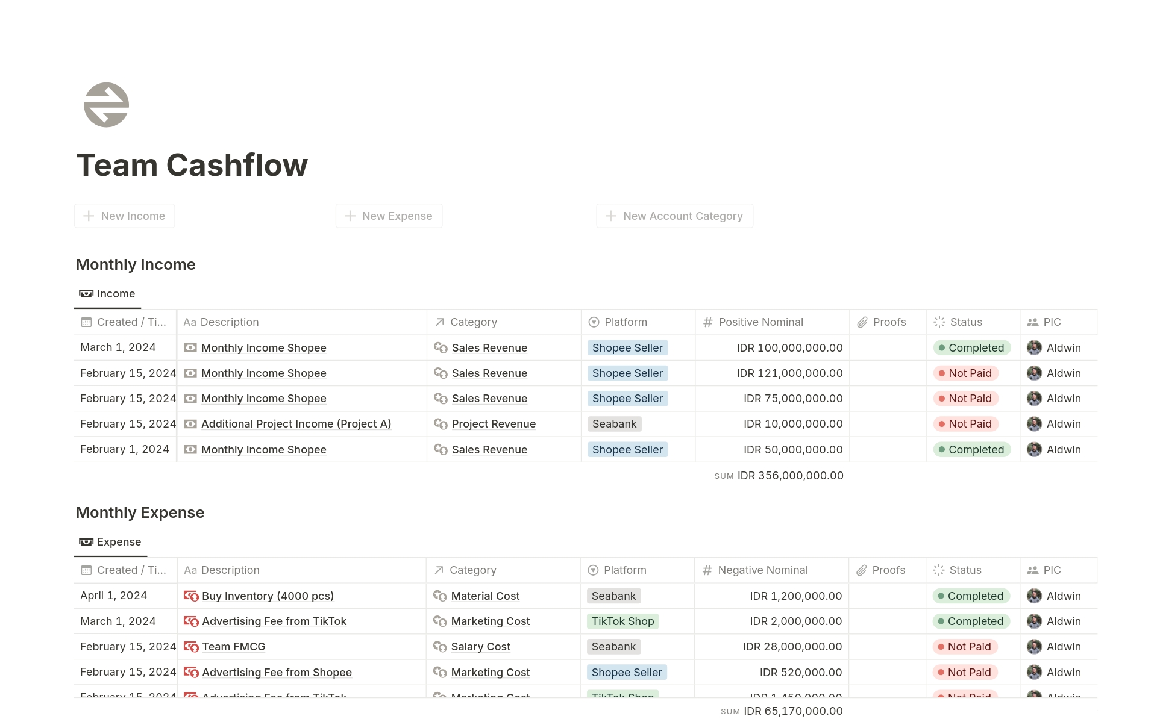Expand Platform dropdown on Seabank row
The image size is (1157, 722).
[613, 423]
